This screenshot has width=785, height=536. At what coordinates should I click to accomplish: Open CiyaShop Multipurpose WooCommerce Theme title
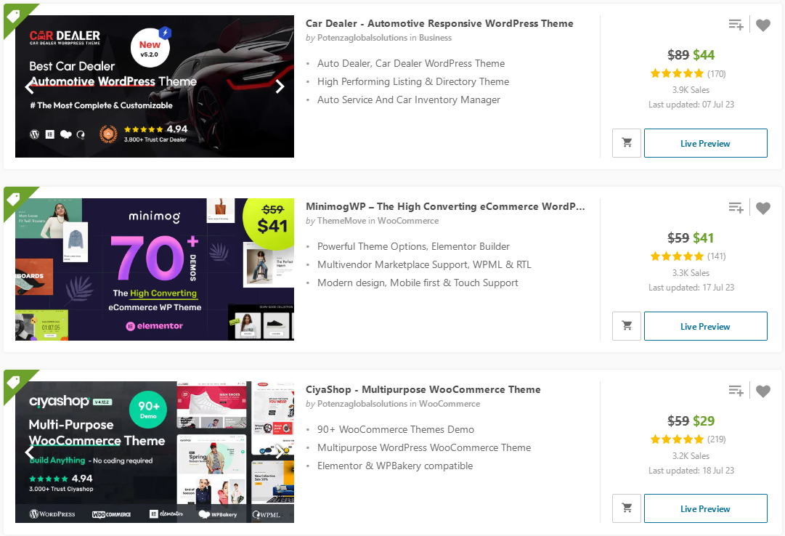point(423,389)
